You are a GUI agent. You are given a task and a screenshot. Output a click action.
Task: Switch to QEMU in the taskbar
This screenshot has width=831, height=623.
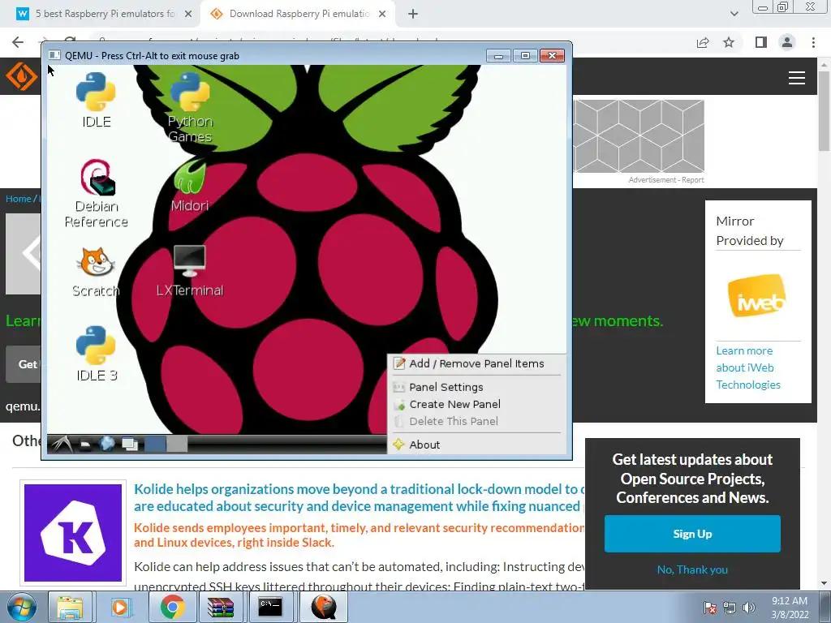point(324,607)
